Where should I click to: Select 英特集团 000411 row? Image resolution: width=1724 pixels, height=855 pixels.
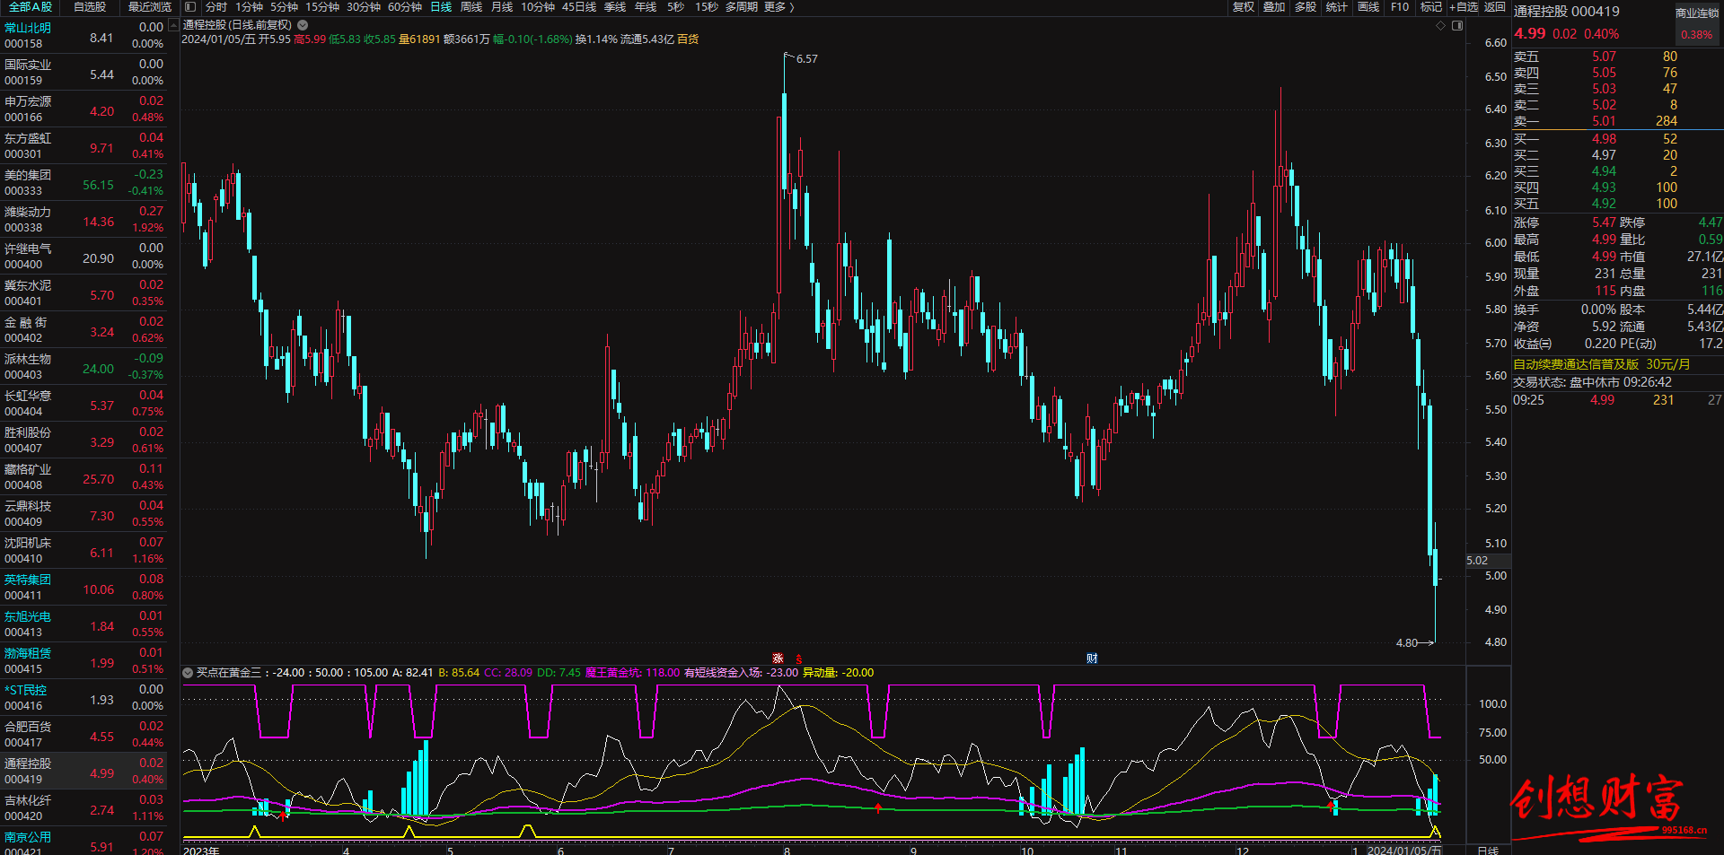point(84,588)
